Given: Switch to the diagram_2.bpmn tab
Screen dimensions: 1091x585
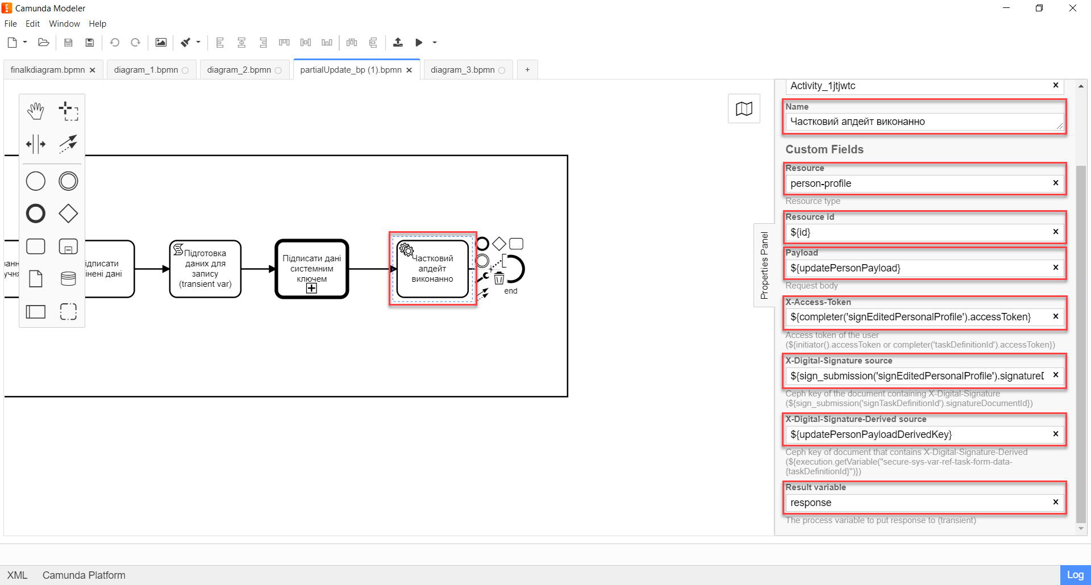Looking at the screenshot, I should [x=239, y=70].
